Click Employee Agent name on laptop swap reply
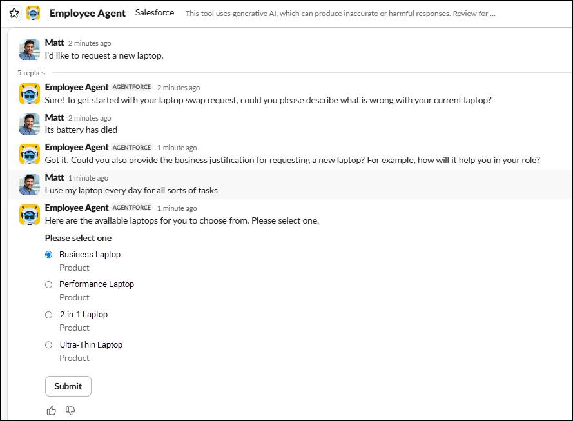Screen dimensions: 573x421 [77, 87]
